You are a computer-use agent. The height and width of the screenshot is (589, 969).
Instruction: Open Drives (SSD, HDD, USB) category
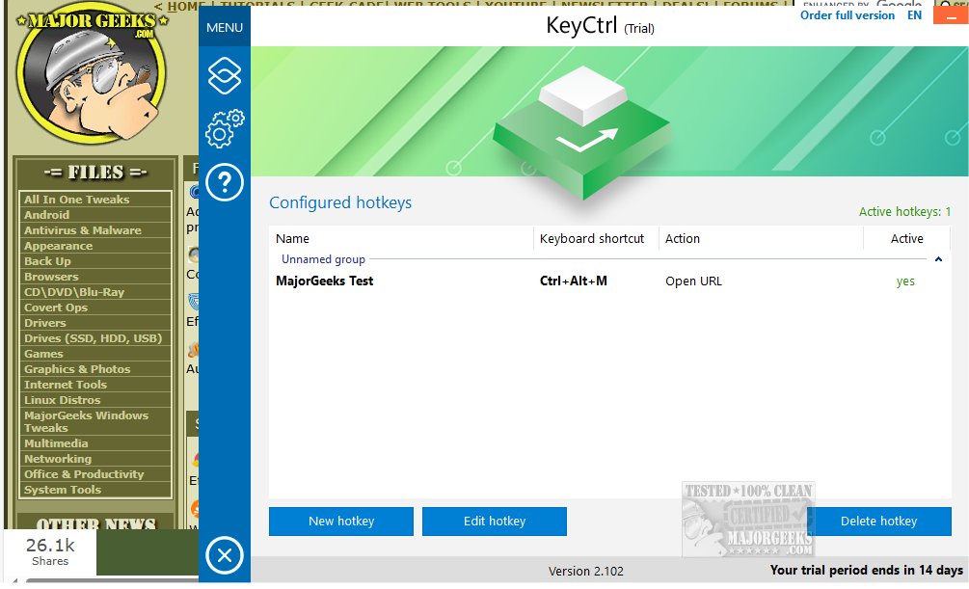(94, 338)
